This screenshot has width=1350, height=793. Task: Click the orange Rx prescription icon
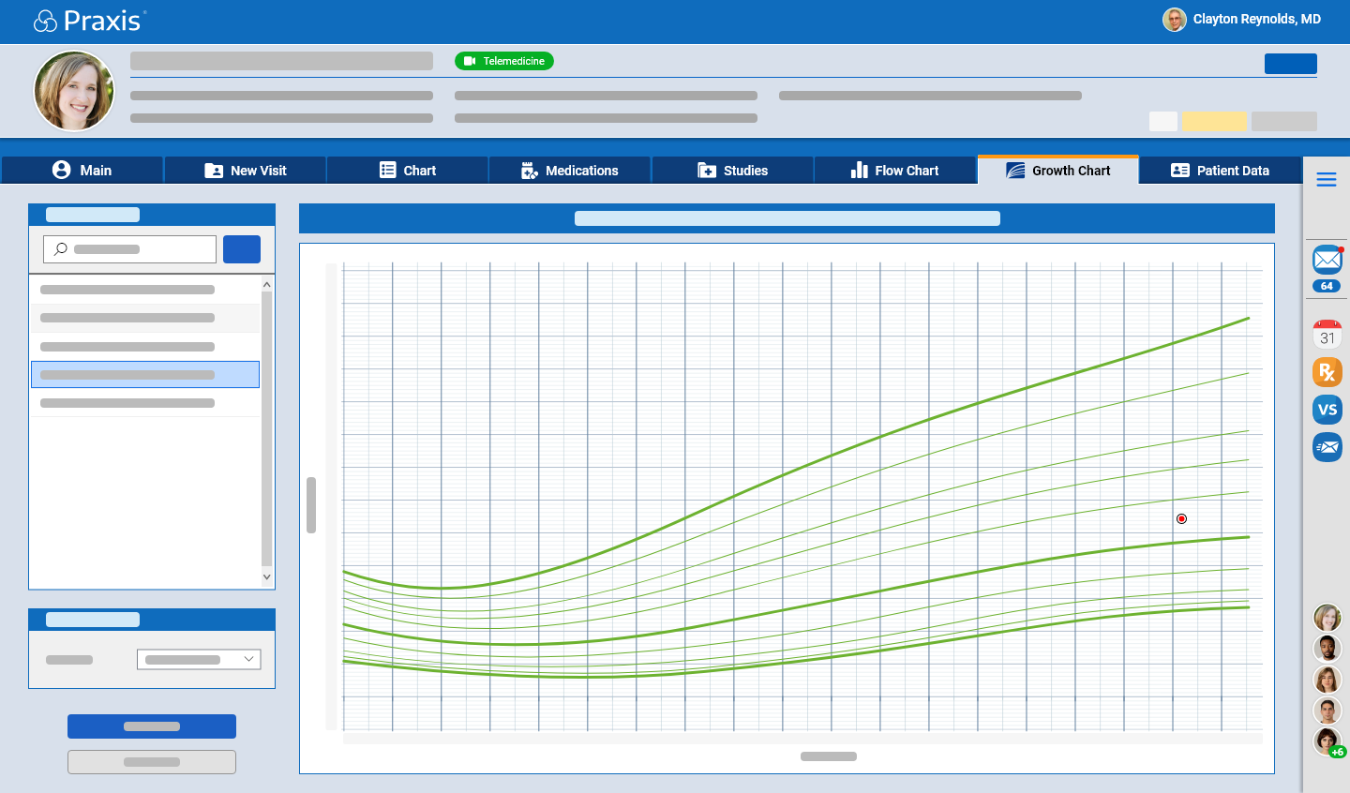coord(1327,372)
